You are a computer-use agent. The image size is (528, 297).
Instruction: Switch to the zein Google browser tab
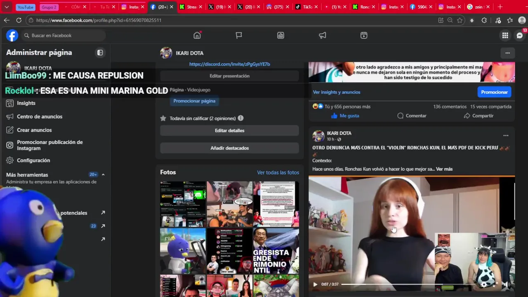click(478, 7)
